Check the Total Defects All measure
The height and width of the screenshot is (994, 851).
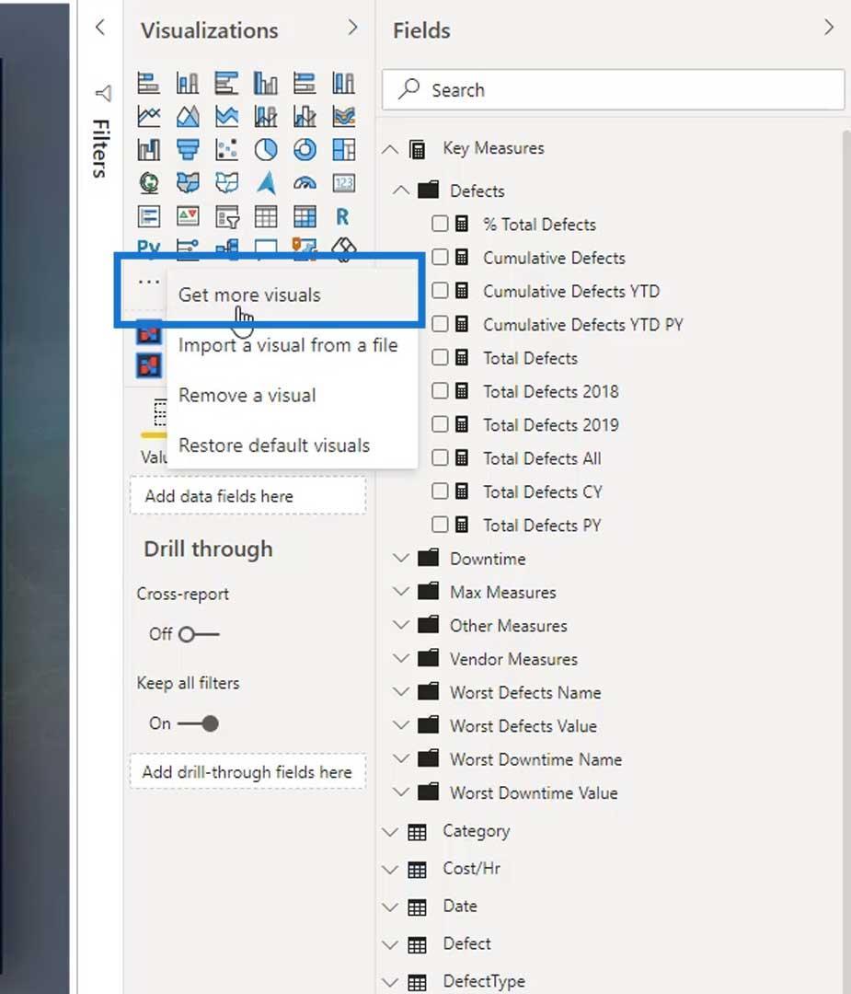point(440,458)
